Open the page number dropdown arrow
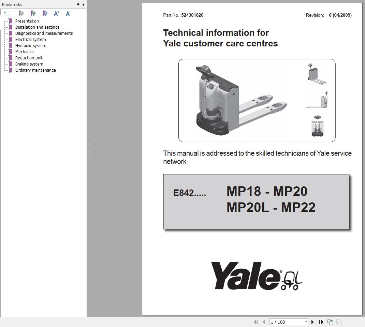The width and height of the screenshot is (365, 327). [306, 322]
